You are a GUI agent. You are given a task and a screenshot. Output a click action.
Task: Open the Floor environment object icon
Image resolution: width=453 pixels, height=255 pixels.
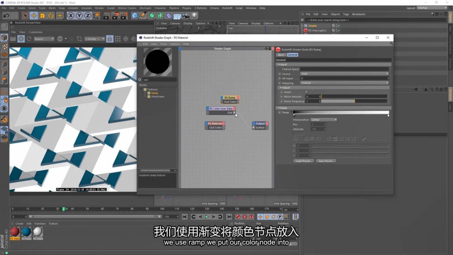tap(177, 15)
